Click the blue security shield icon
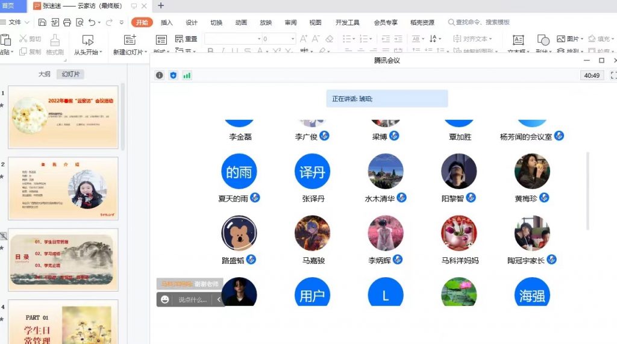This screenshot has height=344, width=617. point(174,75)
